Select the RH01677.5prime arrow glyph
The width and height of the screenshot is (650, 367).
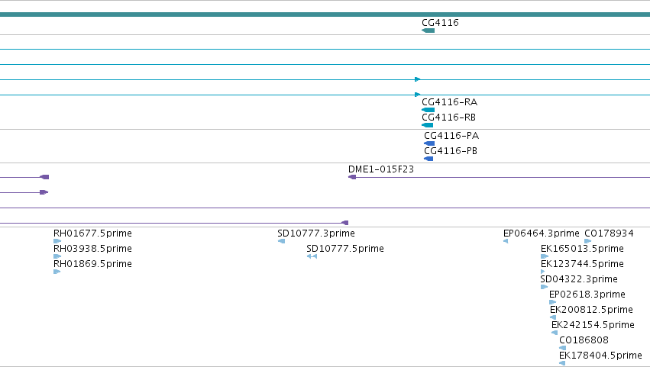tap(57, 241)
